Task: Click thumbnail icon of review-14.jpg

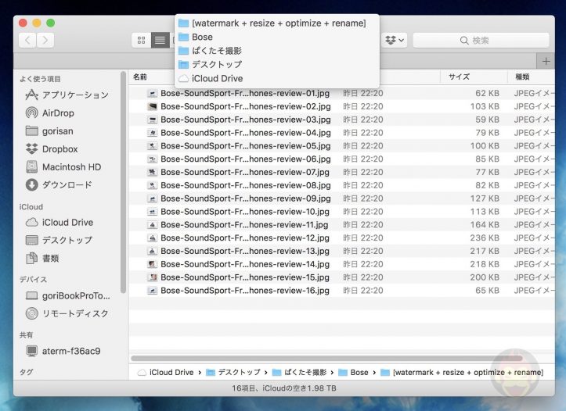Action: (x=153, y=264)
